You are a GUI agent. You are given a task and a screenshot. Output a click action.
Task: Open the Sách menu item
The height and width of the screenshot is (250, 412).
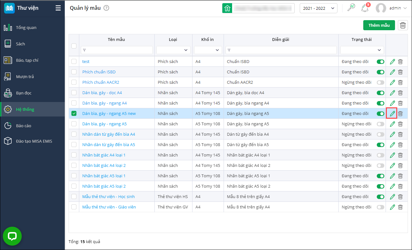click(32, 44)
